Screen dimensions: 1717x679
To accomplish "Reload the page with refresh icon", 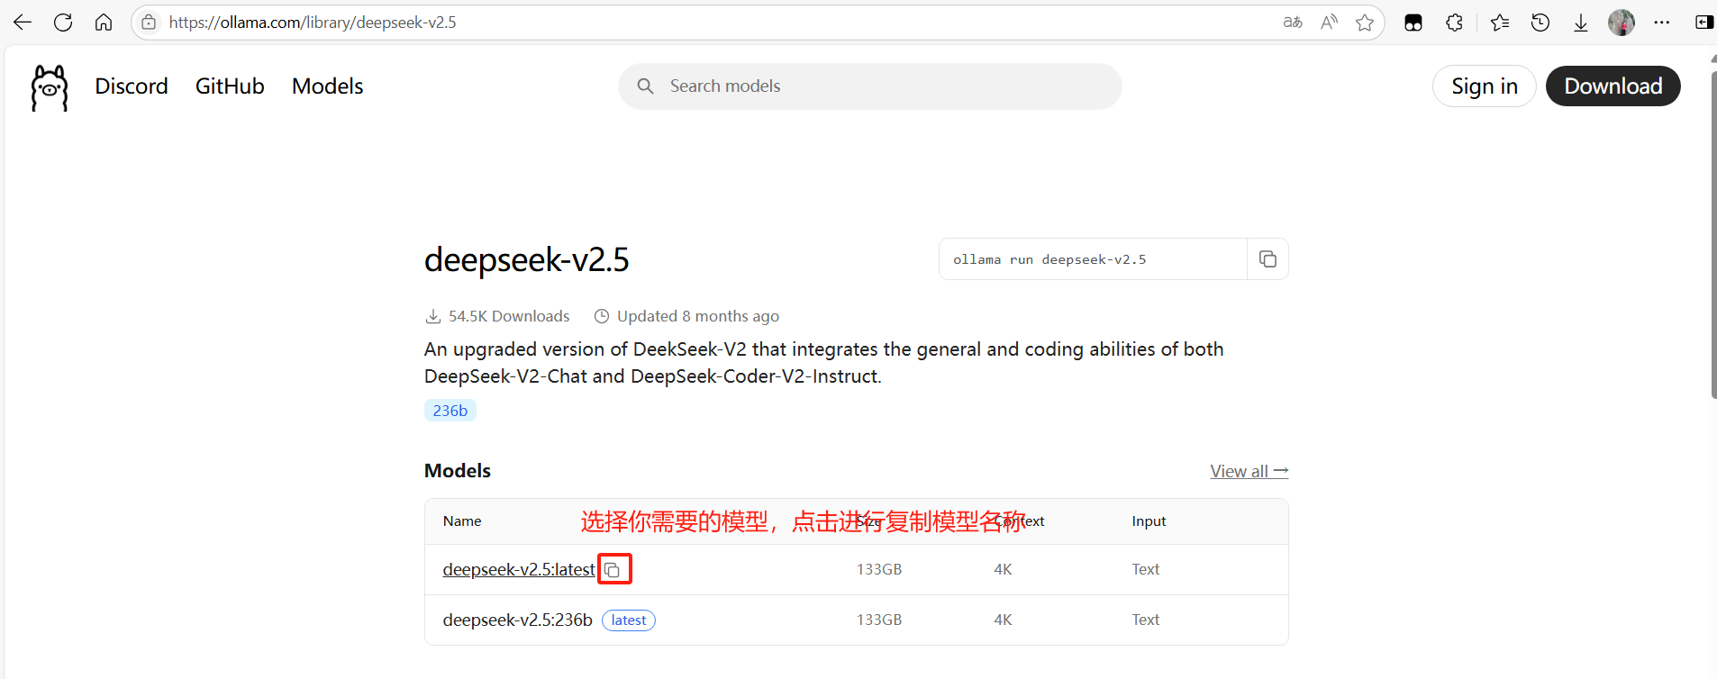I will click(x=63, y=23).
